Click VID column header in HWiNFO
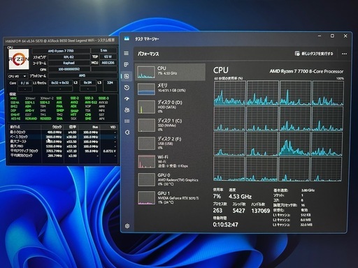The width and height of the screenshot is (358, 268). click(113, 127)
